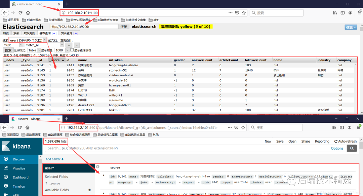Open home page in Kibana browser window
363x196 pixels.
click(28, 127)
